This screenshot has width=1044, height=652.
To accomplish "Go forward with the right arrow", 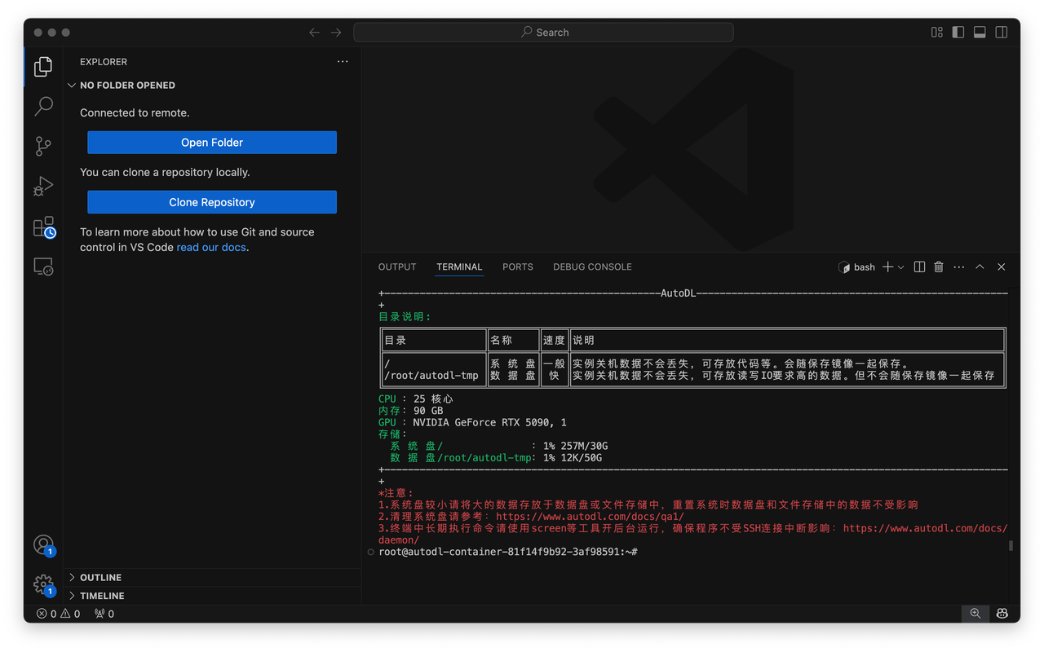I will 336,33.
